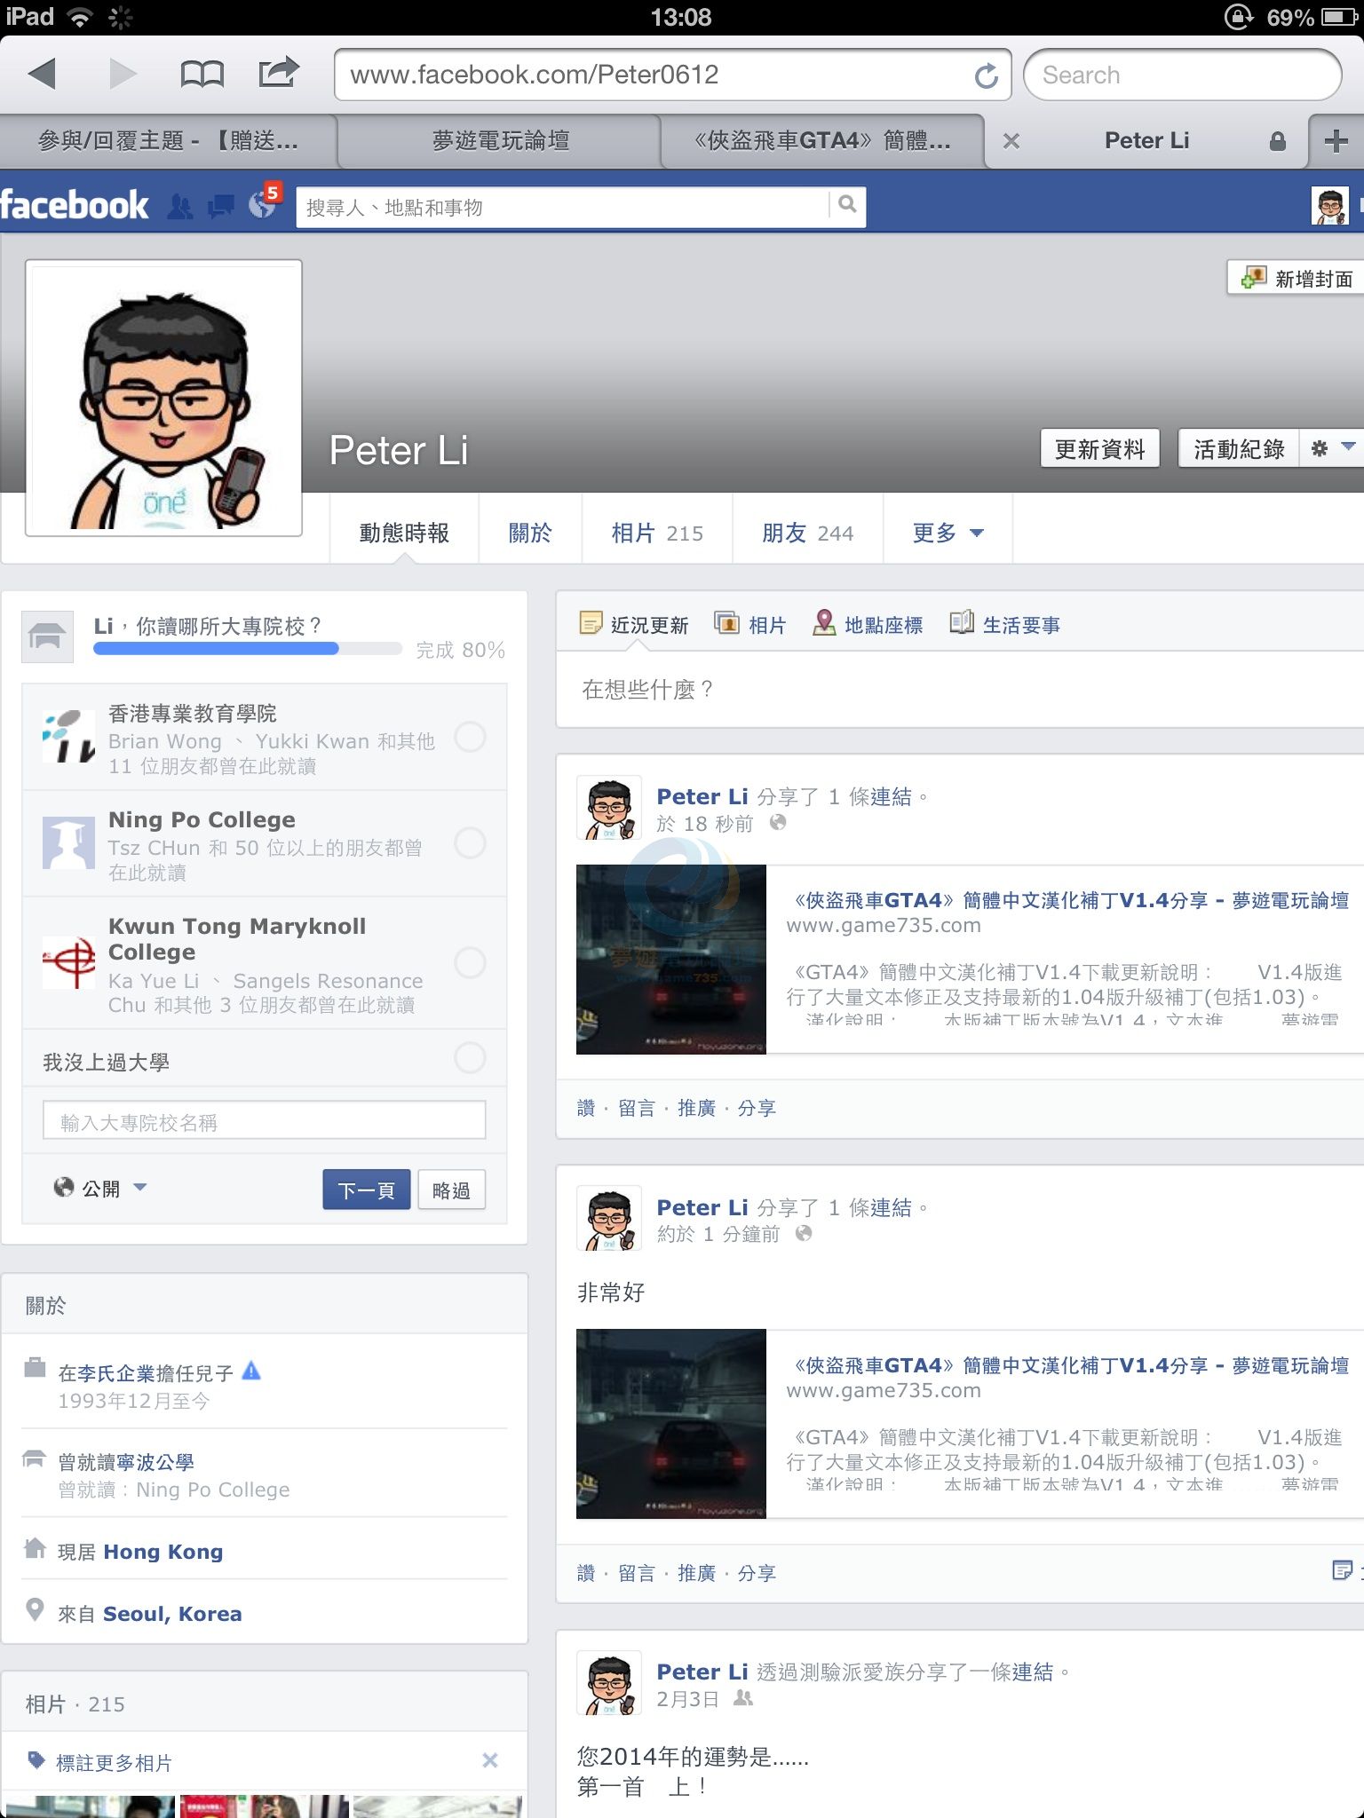Click the profile completion 80% progress bar

[248, 649]
